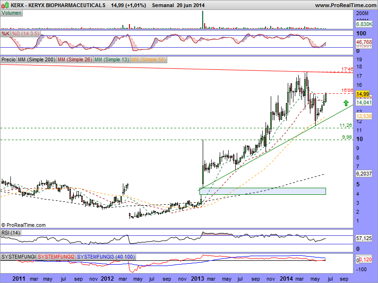Click the © ProRealTime.com copyright text
Viewport: 378px width, 283px height.
[x=23, y=225]
